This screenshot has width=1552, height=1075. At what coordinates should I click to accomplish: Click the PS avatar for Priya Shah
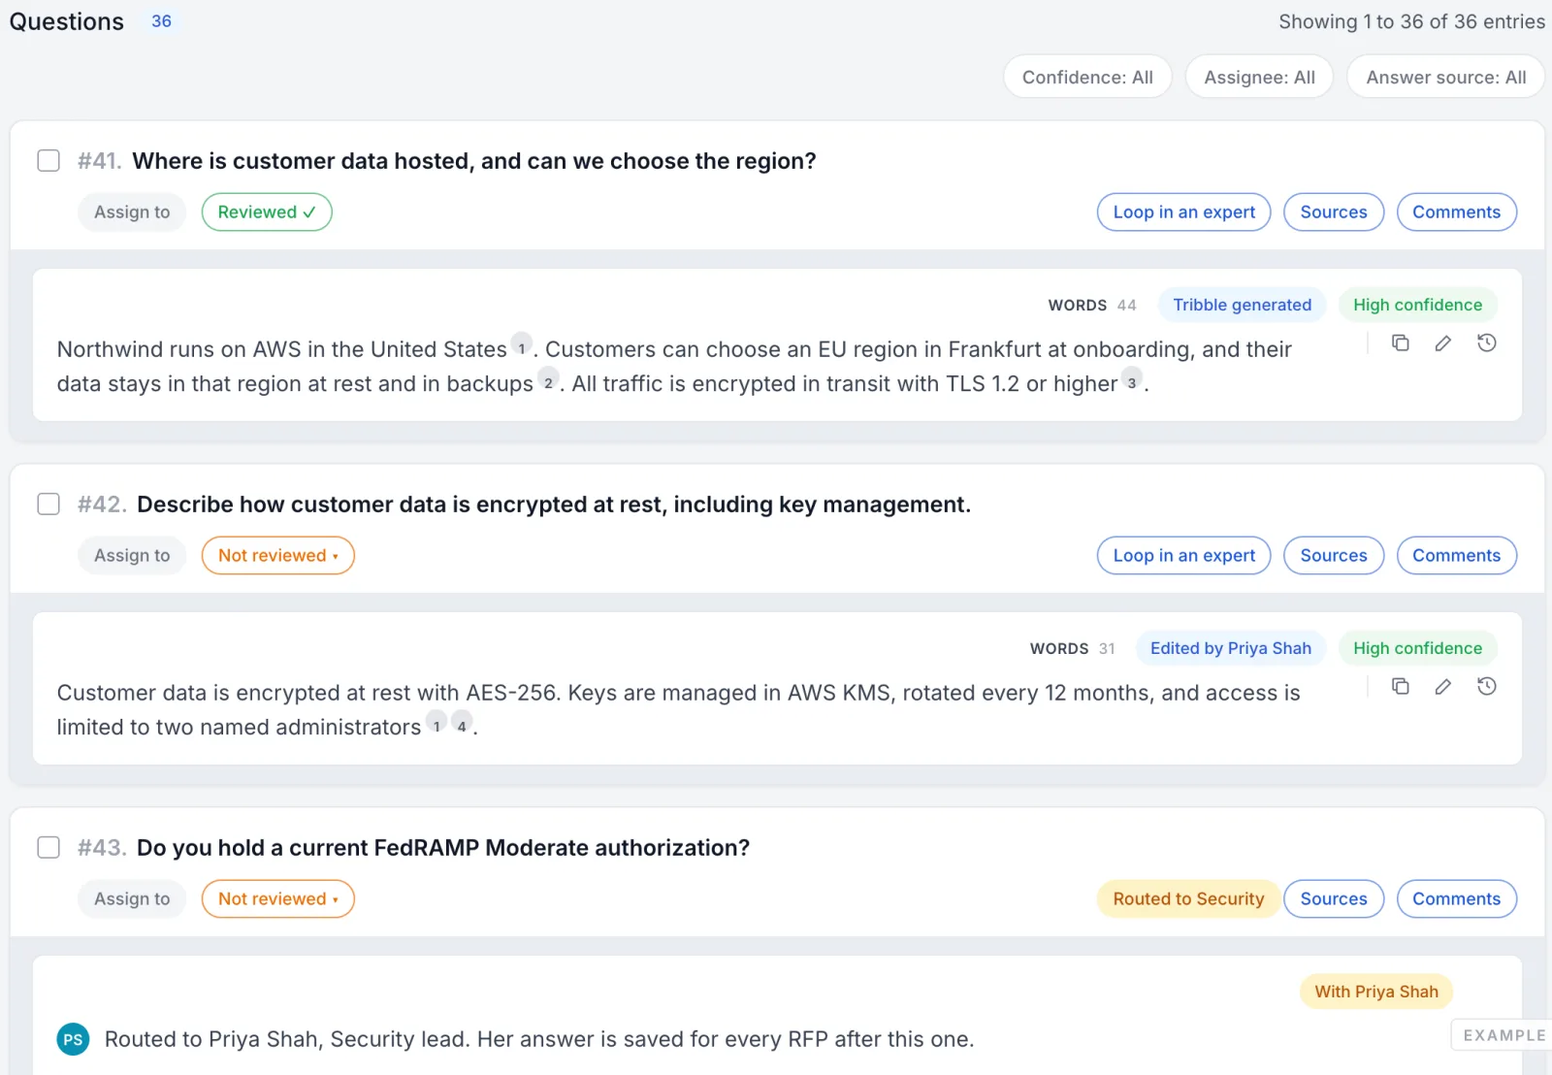pos(73,1039)
